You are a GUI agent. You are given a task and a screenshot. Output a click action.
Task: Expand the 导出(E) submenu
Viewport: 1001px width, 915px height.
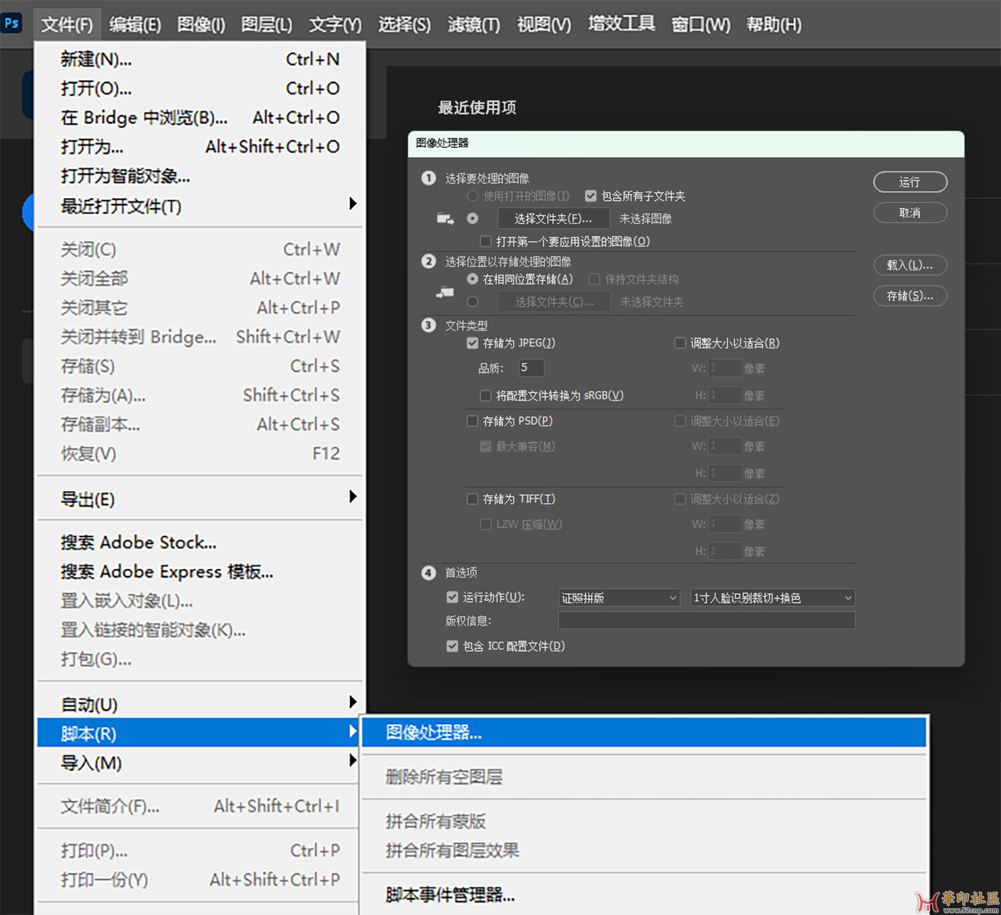pos(353,497)
